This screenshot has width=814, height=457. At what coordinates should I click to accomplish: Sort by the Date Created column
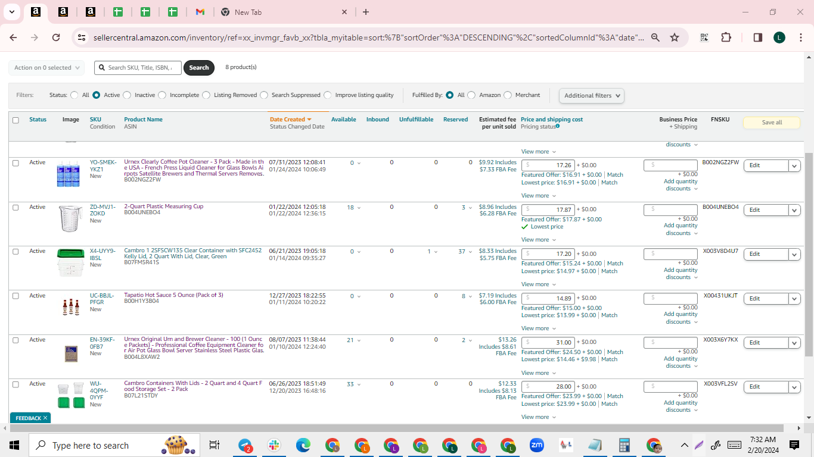point(291,120)
